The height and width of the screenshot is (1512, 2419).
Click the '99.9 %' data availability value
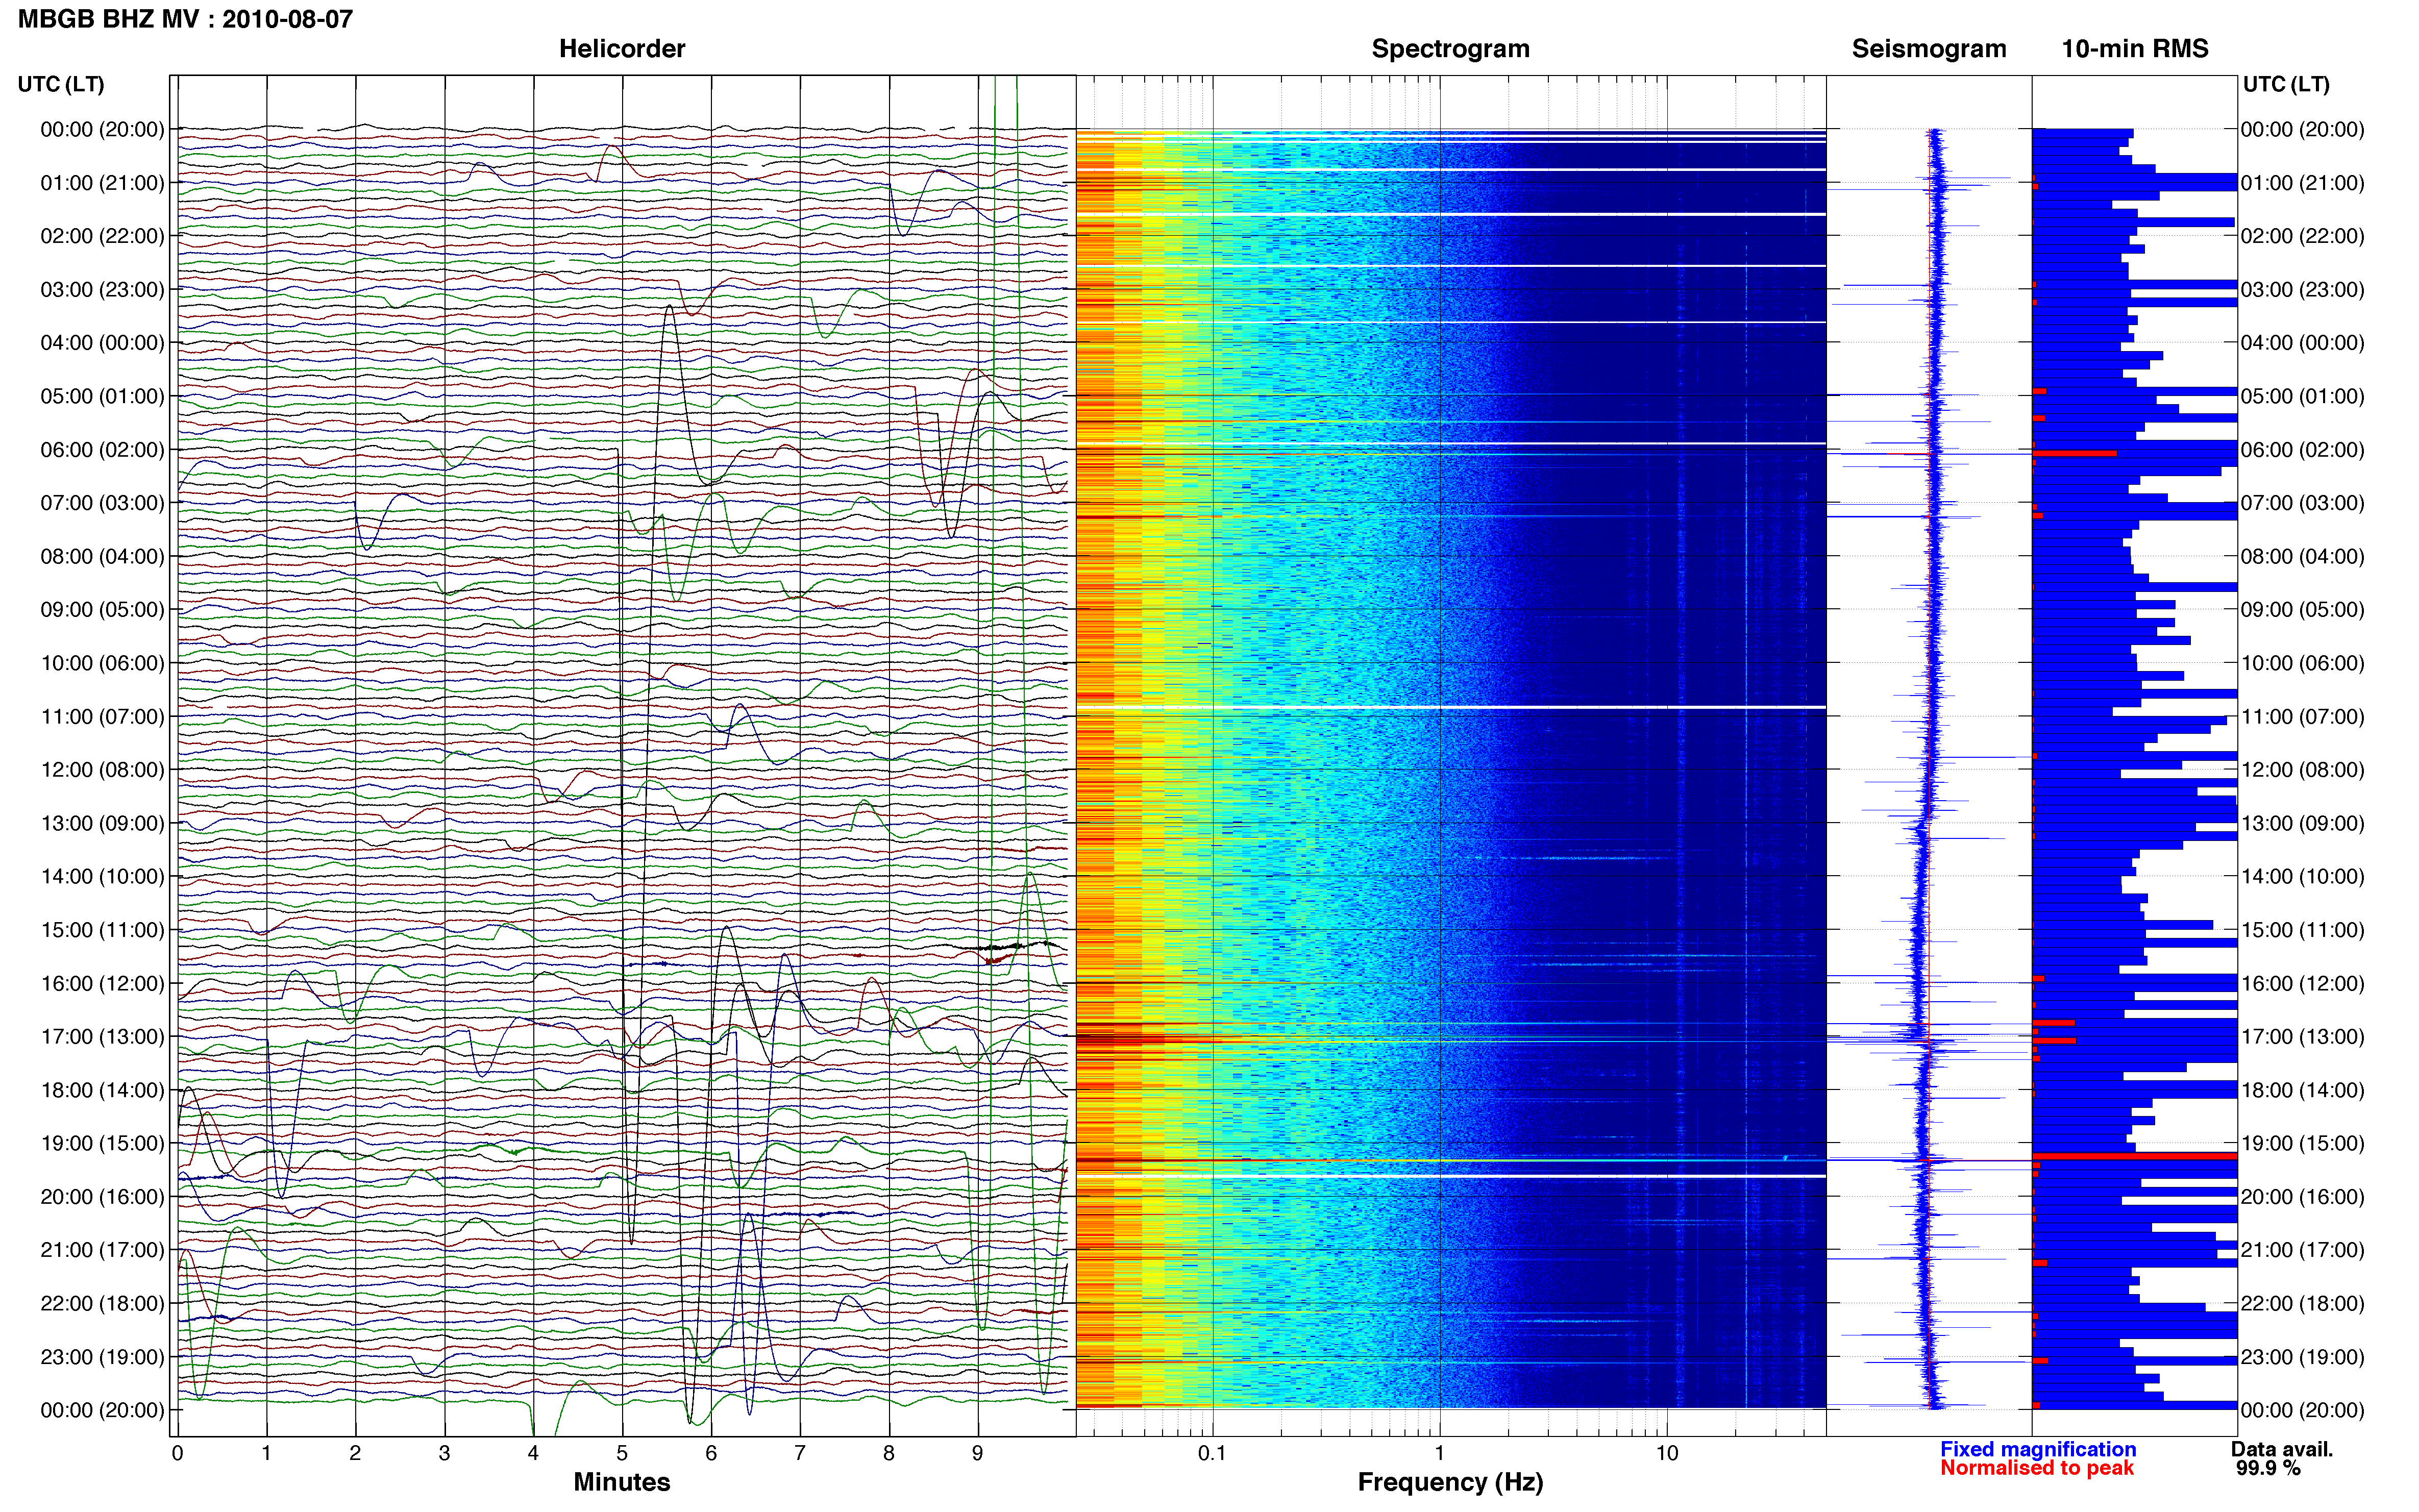pyautogui.click(x=2268, y=1468)
